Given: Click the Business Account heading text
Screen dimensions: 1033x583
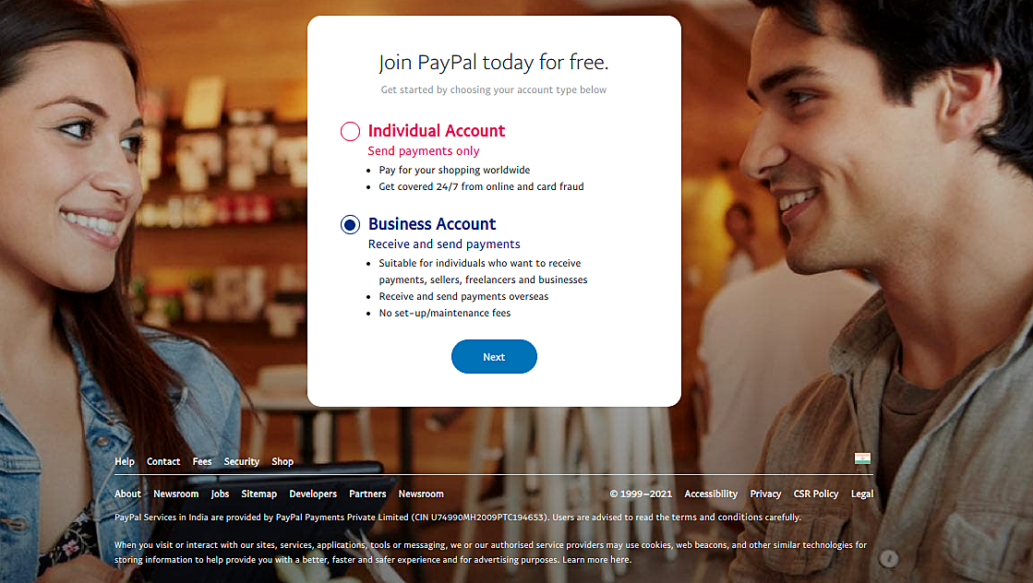Looking at the screenshot, I should (432, 224).
